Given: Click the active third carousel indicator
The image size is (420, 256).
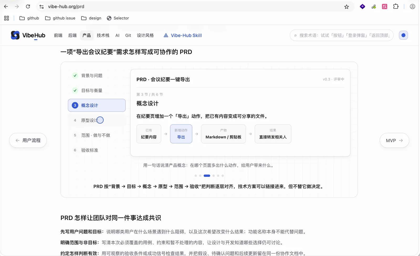Looking at the screenshot, I should (207, 176).
